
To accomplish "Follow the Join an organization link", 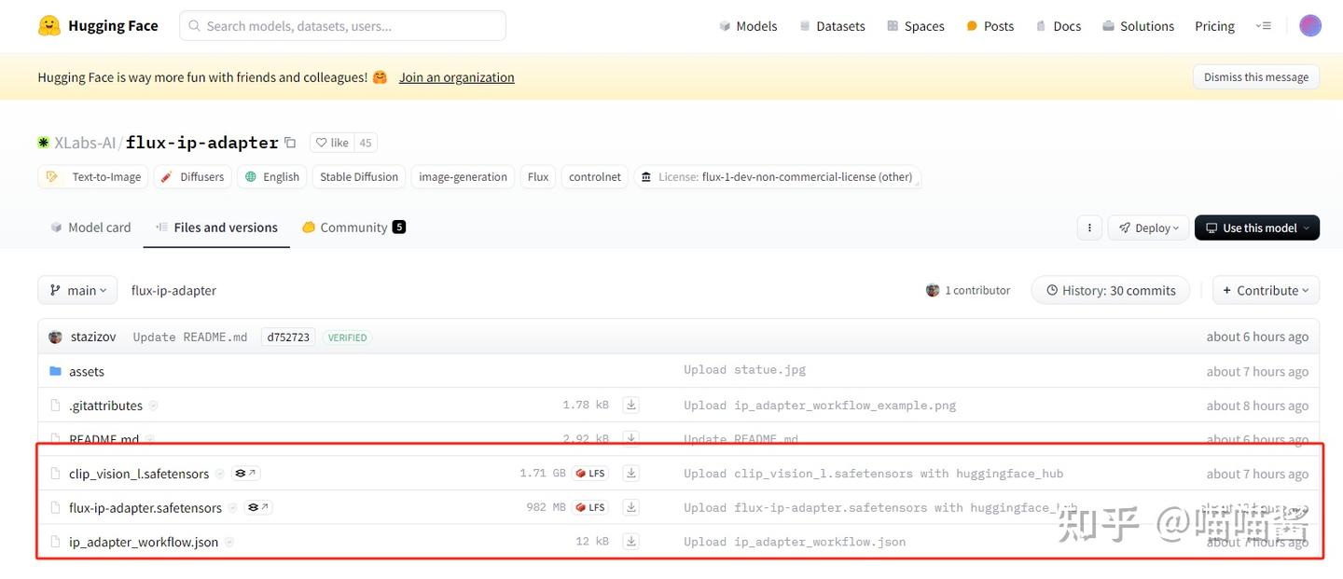I will pos(456,77).
